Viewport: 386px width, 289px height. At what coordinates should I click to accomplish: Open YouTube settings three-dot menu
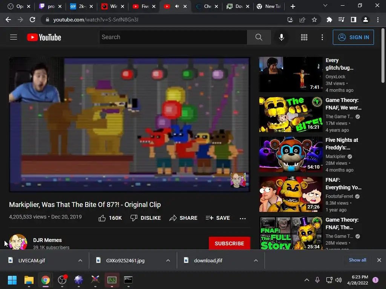[322, 37]
